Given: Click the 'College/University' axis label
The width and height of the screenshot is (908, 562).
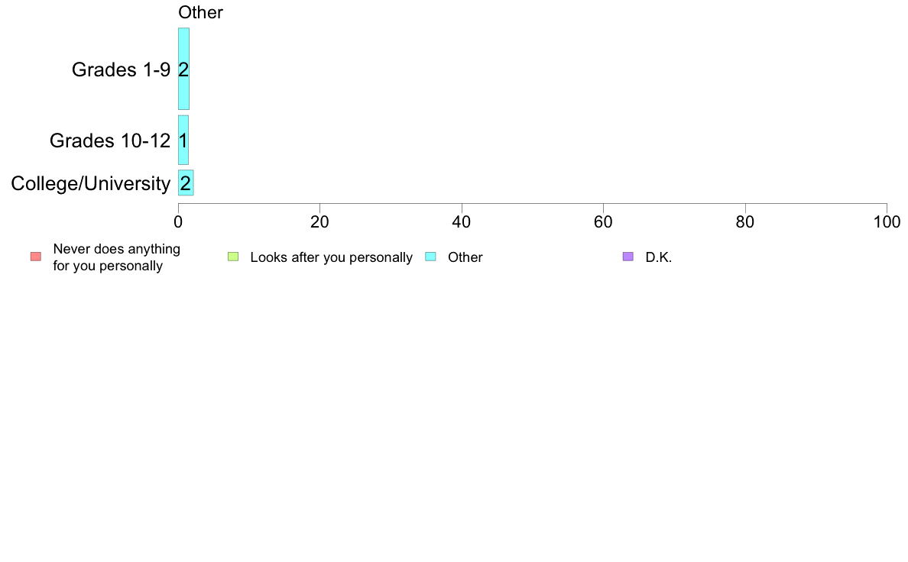Looking at the screenshot, I should (x=91, y=183).
